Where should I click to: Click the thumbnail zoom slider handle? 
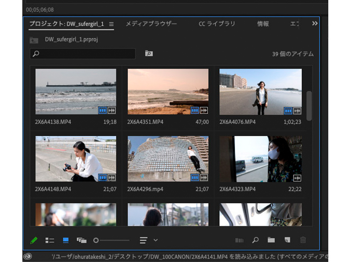96,240
